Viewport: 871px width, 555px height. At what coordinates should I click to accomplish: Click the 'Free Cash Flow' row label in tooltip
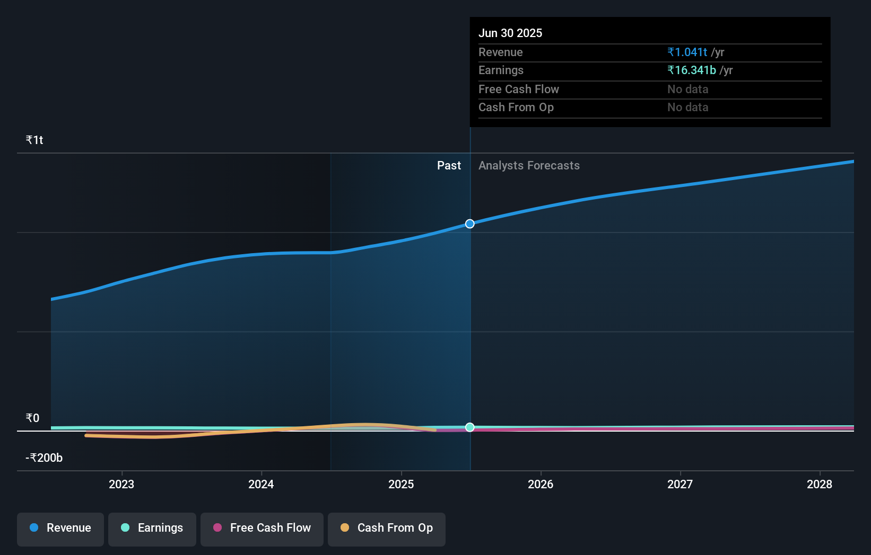tap(519, 89)
